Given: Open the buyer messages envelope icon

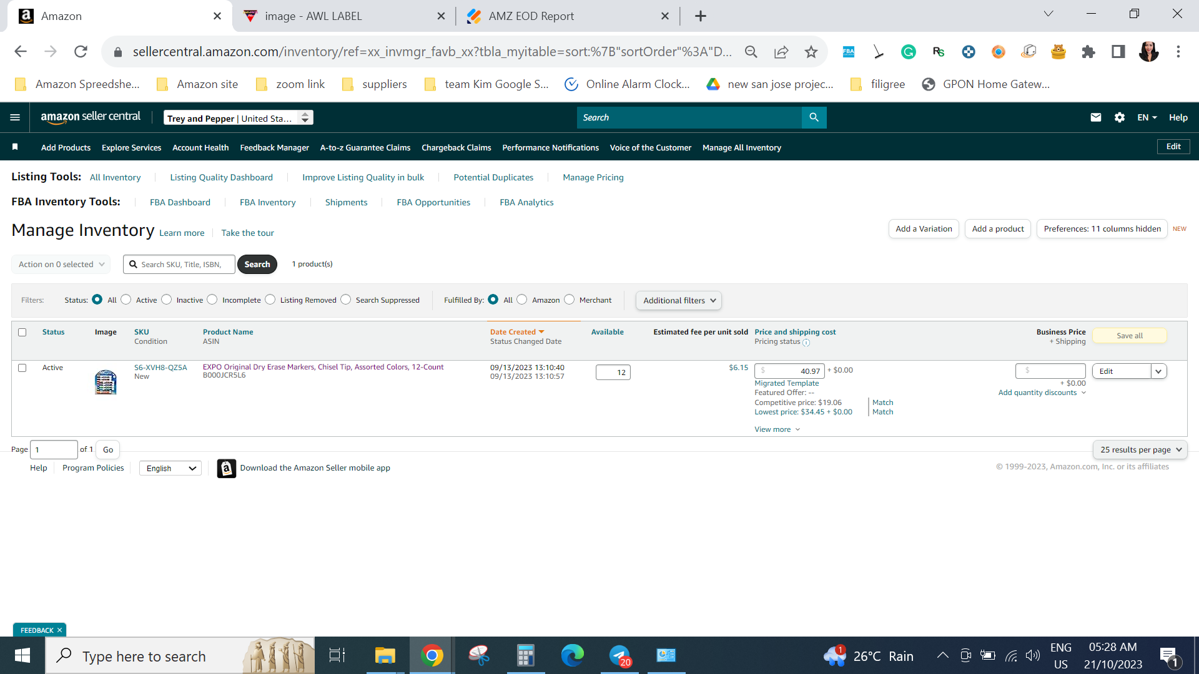Looking at the screenshot, I should (1095, 117).
